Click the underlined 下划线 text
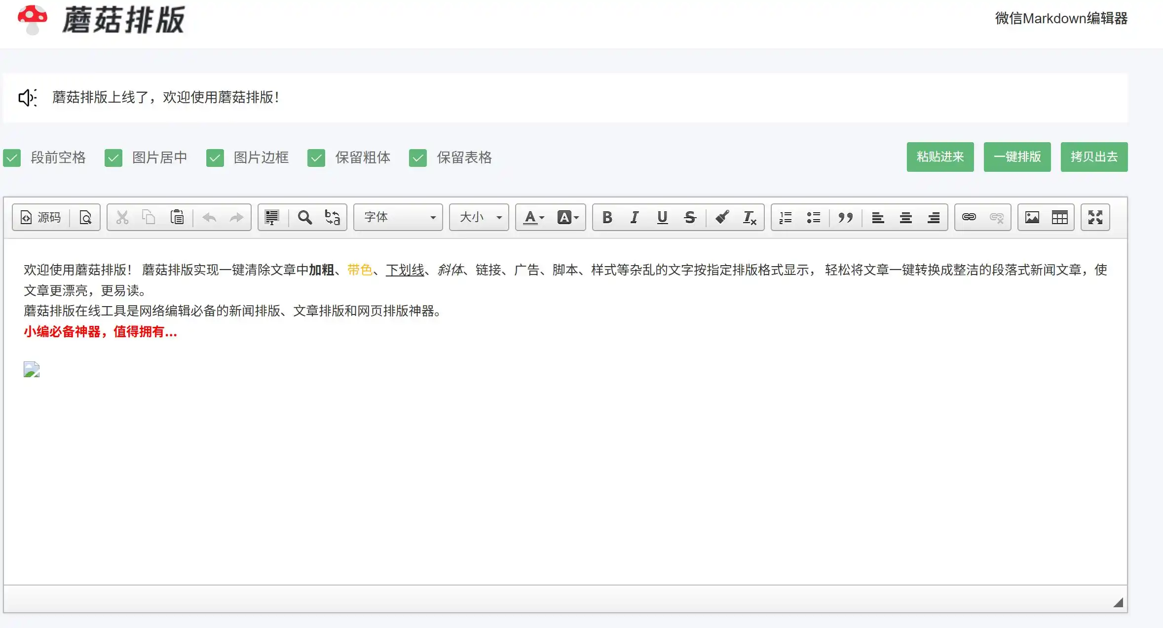1163x628 pixels. [x=405, y=270]
